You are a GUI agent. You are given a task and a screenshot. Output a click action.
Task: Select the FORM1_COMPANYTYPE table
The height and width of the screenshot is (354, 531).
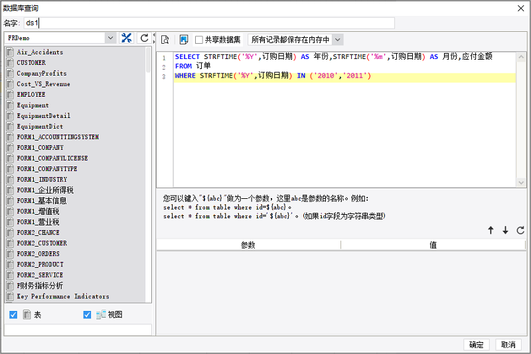[x=47, y=169]
